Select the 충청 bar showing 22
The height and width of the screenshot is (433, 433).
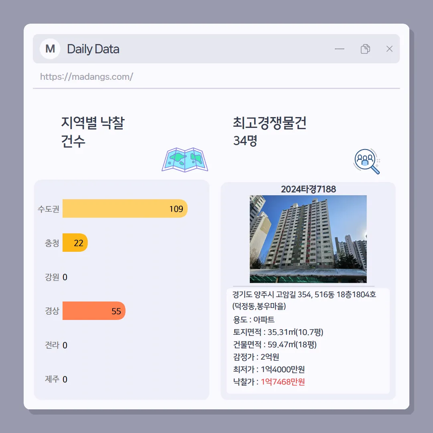pos(75,243)
